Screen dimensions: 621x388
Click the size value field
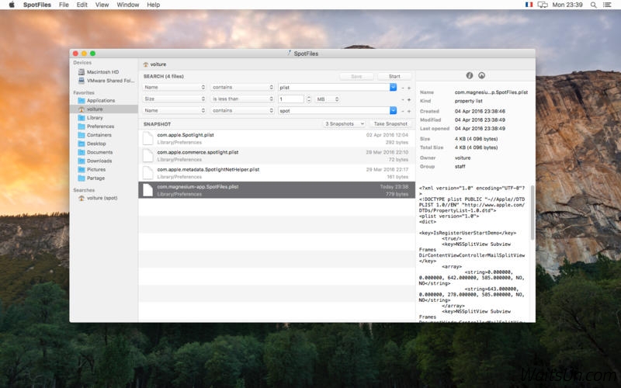click(x=291, y=99)
